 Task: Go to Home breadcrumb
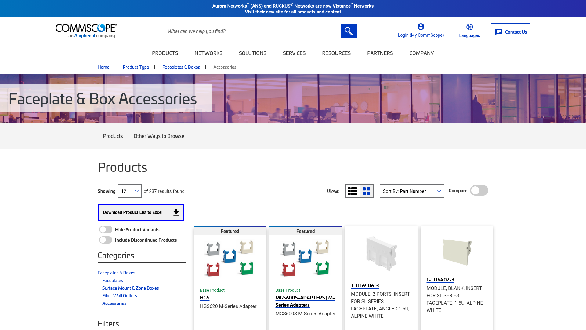click(103, 67)
